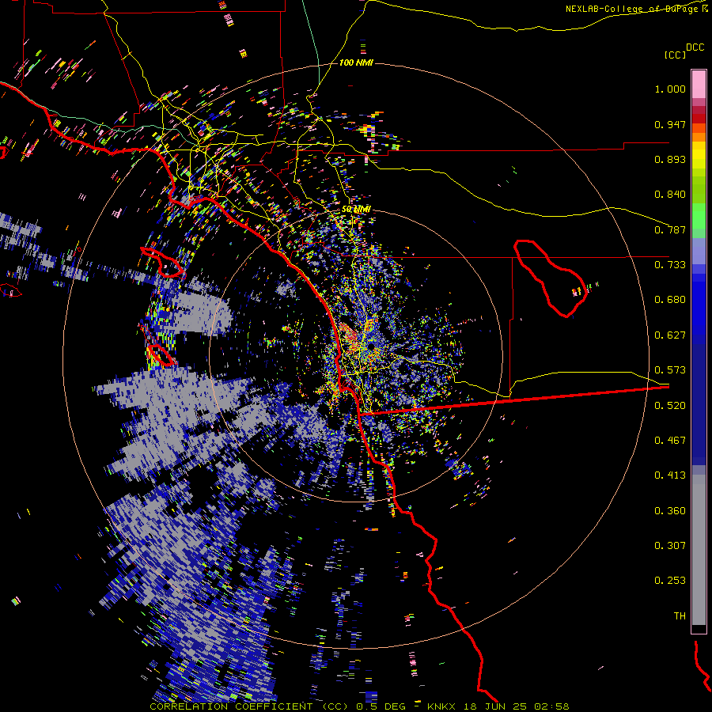Pick the dark navy segment of the color bar
Viewport: 712px width, 712px height.
point(699,404)
